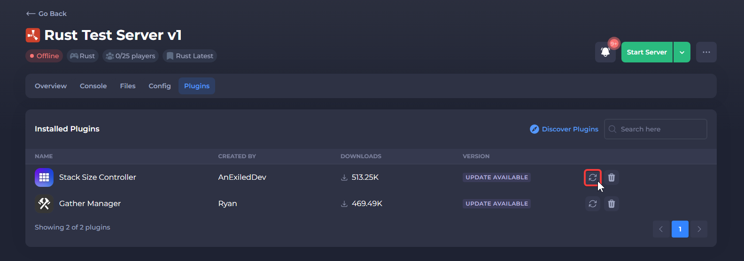Click the Go Back link
Viewport: 744px width, 261px height.
click(46, 14)
